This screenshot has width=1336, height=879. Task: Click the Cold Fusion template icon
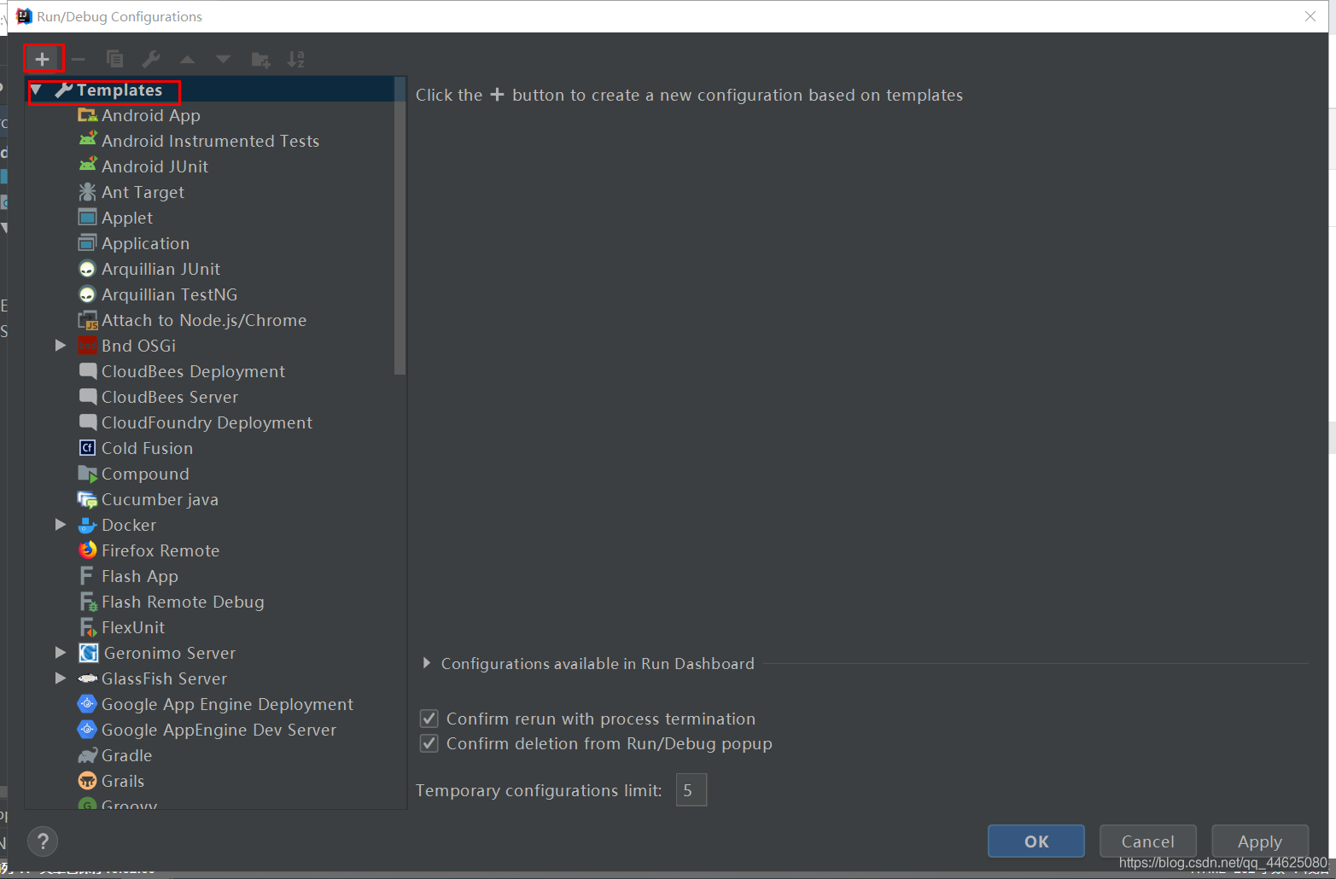(x=87, y=448)
